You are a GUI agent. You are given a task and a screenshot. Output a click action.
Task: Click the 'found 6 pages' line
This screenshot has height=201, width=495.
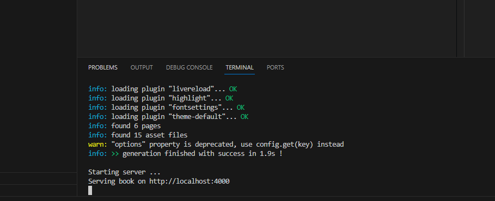124,126
